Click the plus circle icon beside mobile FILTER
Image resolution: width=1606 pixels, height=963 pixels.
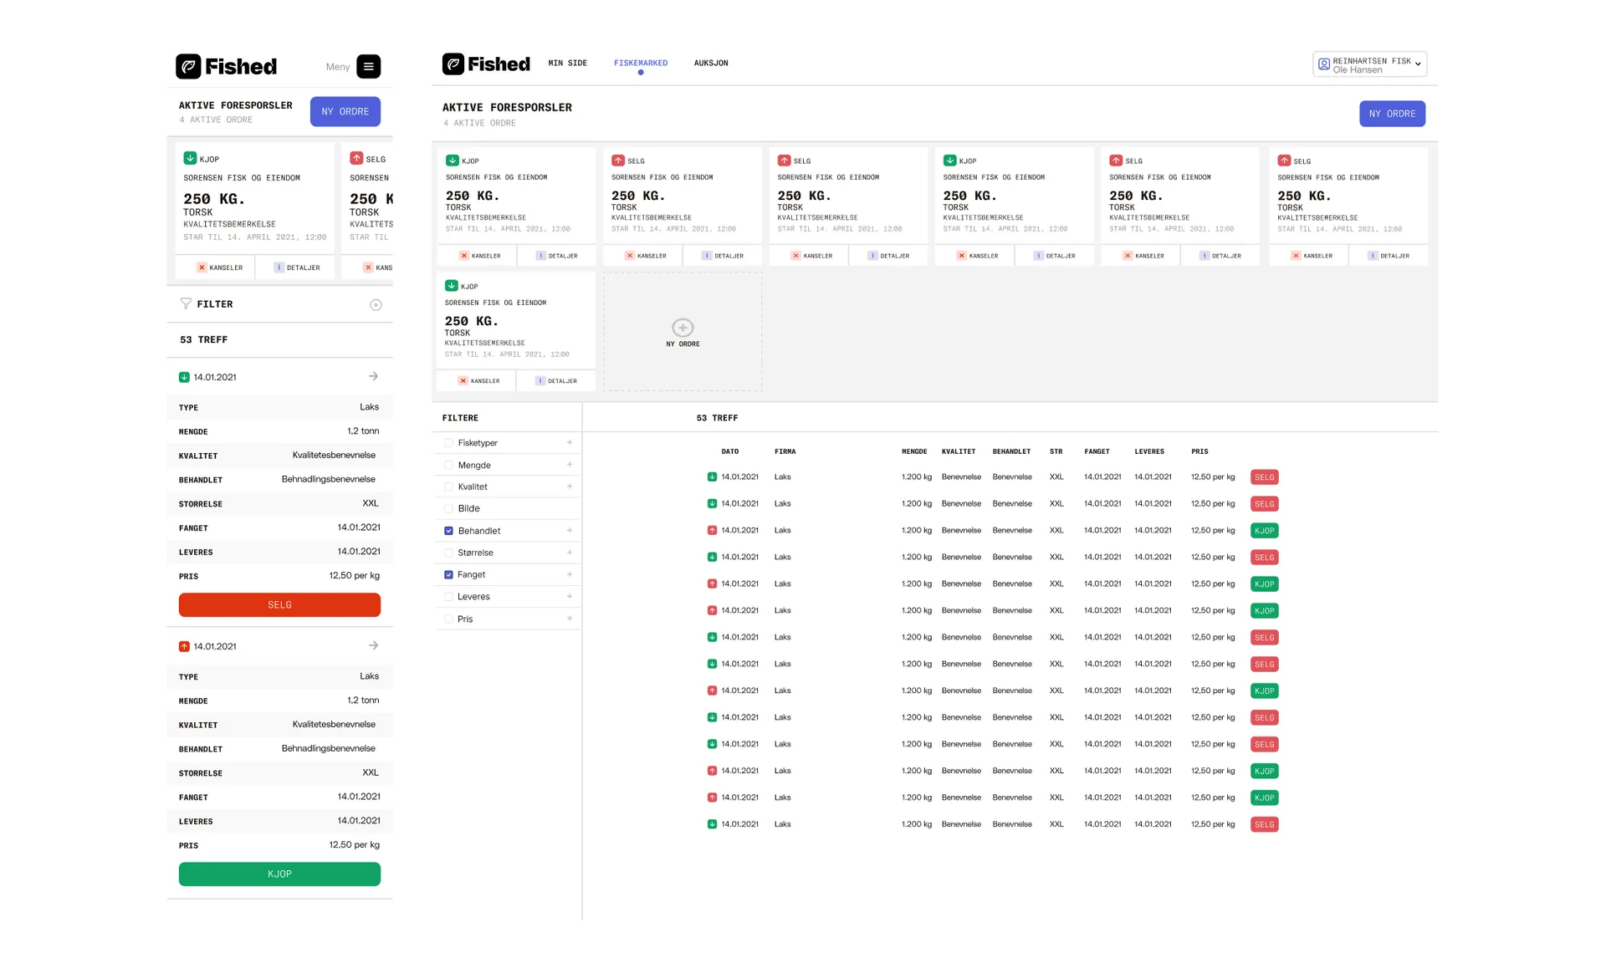pos(376,305)
